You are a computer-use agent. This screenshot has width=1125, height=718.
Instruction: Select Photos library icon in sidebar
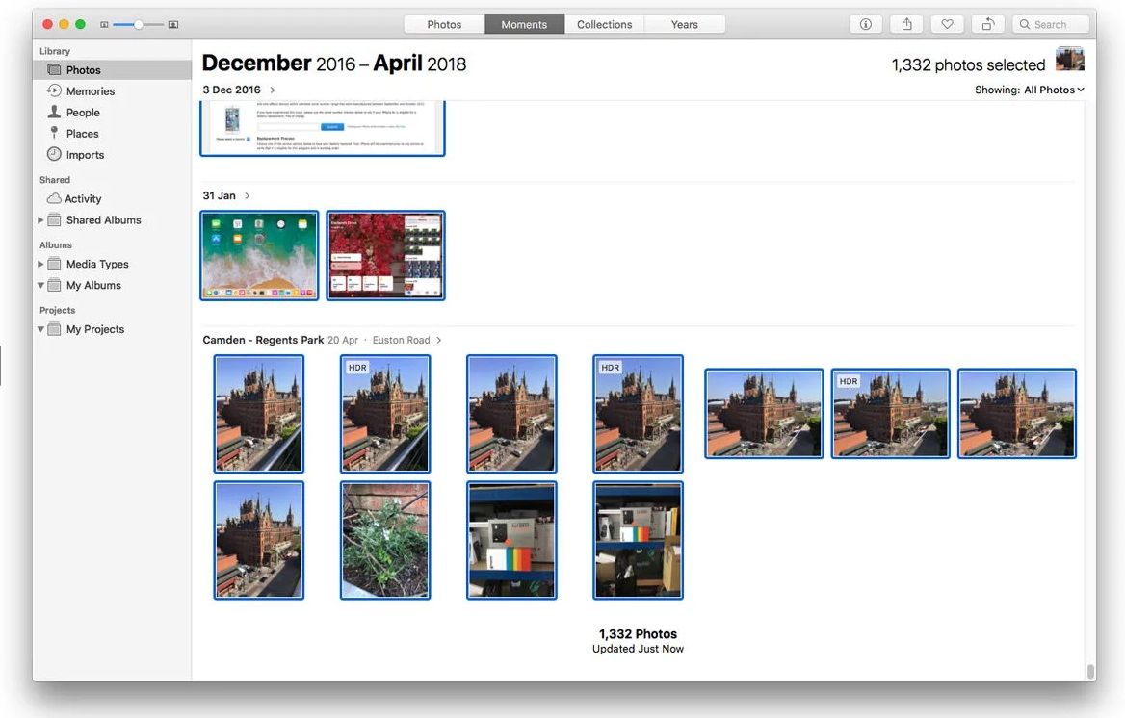pos(54,69)
